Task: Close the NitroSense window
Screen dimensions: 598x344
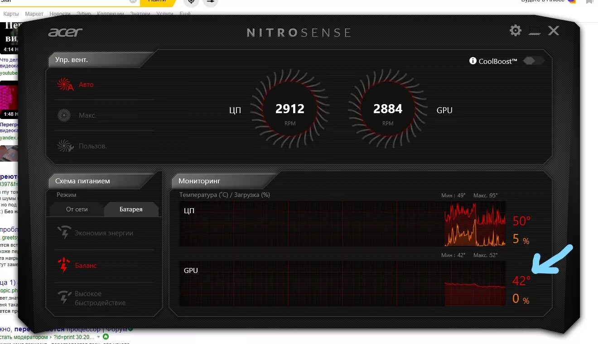Action: click(554, 30)
